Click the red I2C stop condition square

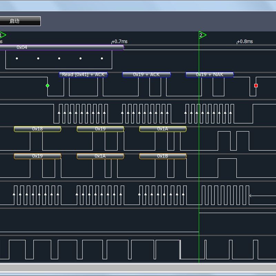[256, 86]
